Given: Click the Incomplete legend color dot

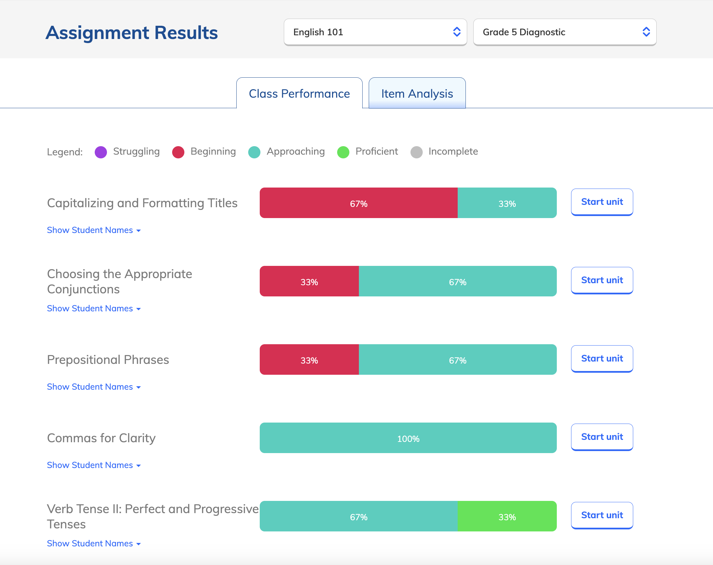Looking at the screenshot, I should [417, 152].
